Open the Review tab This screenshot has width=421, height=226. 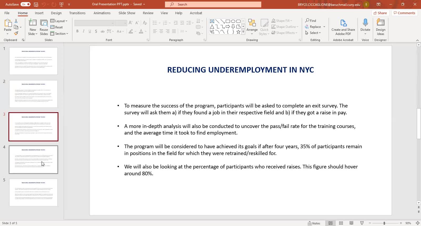pyautogui.click(x=148, y=13)
